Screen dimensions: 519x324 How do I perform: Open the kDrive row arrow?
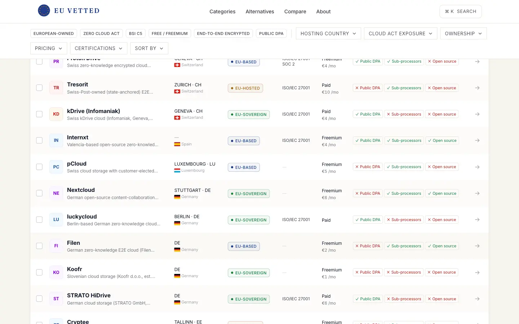pos(477,114)
